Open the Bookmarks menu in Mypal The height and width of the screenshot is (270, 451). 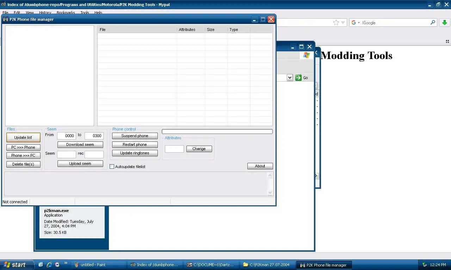click(x=66, y=13)
